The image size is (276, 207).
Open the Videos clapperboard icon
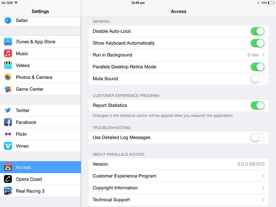click(x=8, y=65)
